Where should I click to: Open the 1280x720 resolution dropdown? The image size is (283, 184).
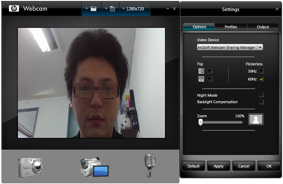tap(133, 8)
